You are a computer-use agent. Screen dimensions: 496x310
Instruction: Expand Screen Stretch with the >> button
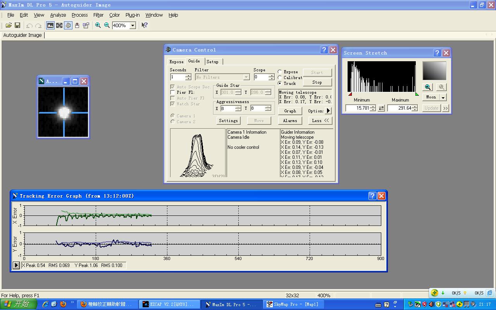tap(446, 108)
